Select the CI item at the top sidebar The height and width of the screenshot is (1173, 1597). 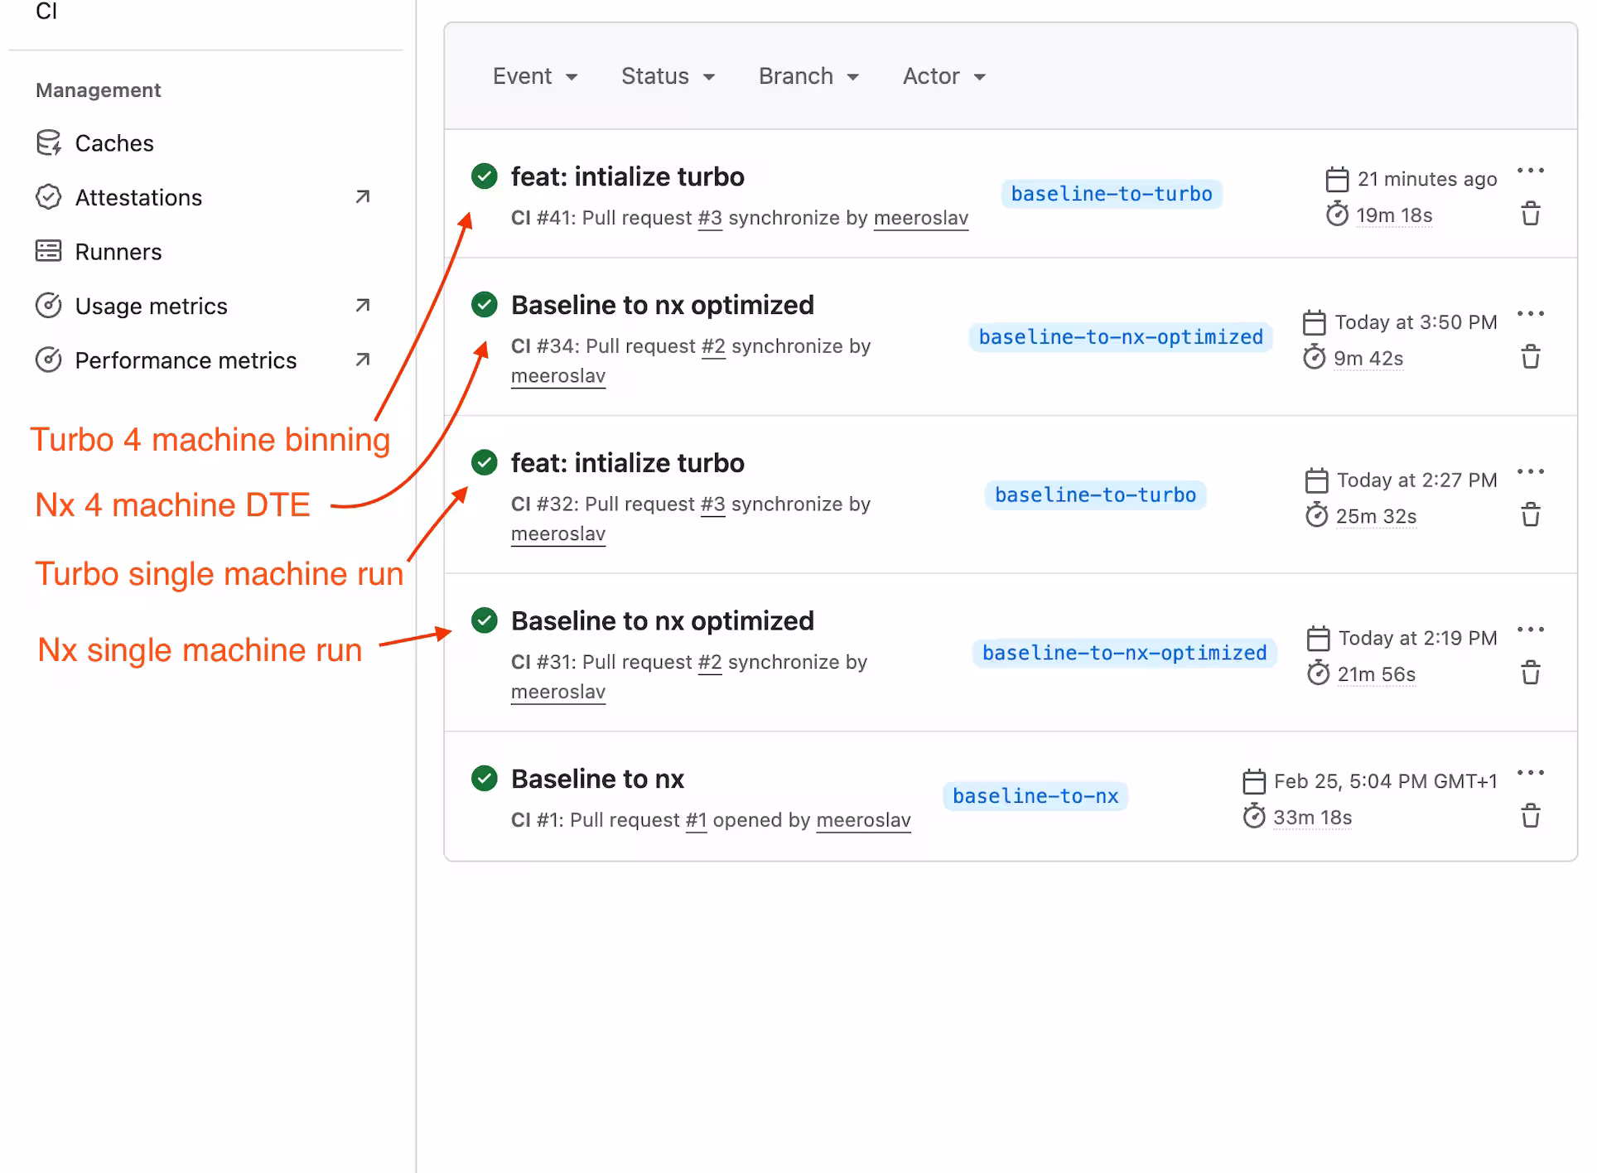46,12
